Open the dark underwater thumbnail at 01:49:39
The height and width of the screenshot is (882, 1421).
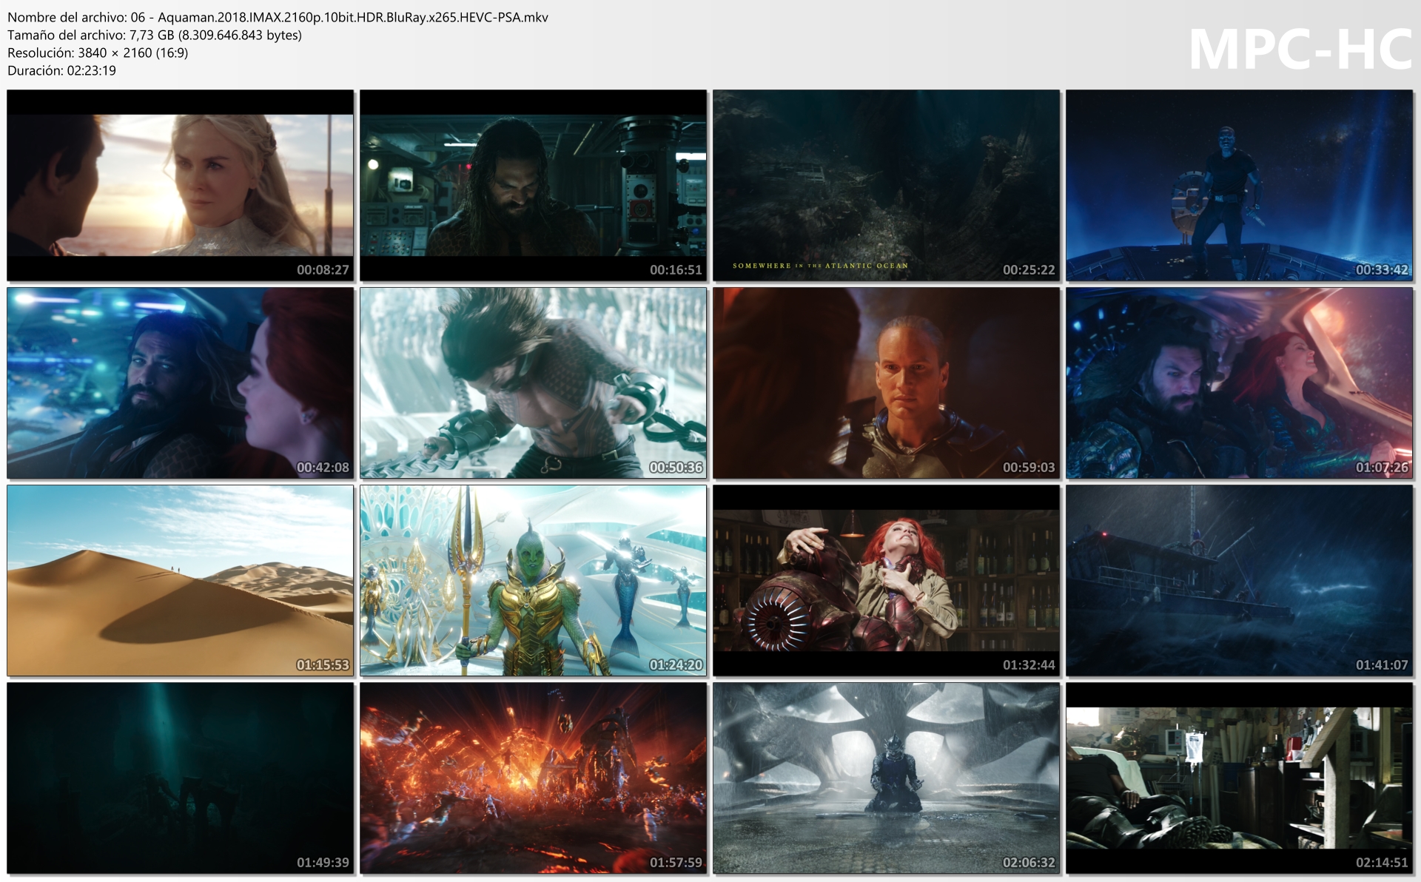[x=181, y=778]
